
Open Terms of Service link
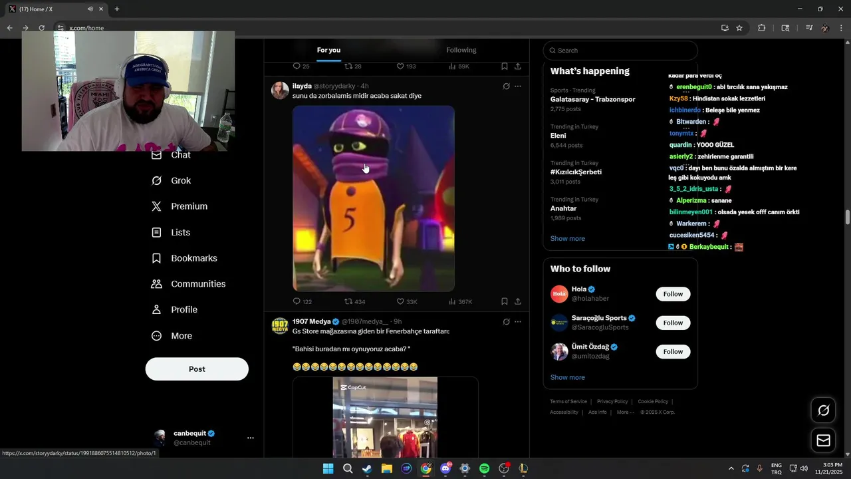568,402
